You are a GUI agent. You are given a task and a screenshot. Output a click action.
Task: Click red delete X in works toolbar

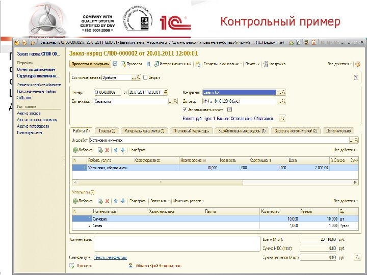pyautogui.click(x=107, y=150)
